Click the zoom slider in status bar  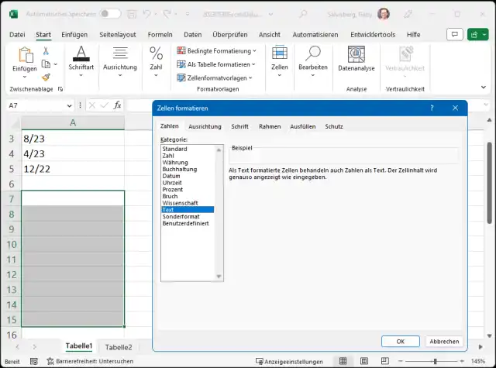(434, 361)
